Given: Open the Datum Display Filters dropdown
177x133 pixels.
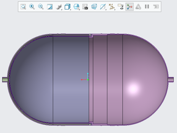Looking at the screenshot, I should [x=112, y=7].
